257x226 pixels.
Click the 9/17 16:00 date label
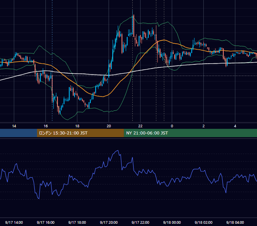pos(46,222)
